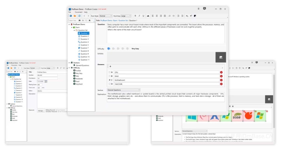Click the black color box icon in front toolbar
This screenshot has height=152, width=281.
click(x=195, y=16)
